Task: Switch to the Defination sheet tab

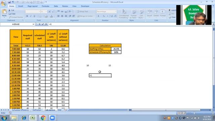Action: click(37, 110)
